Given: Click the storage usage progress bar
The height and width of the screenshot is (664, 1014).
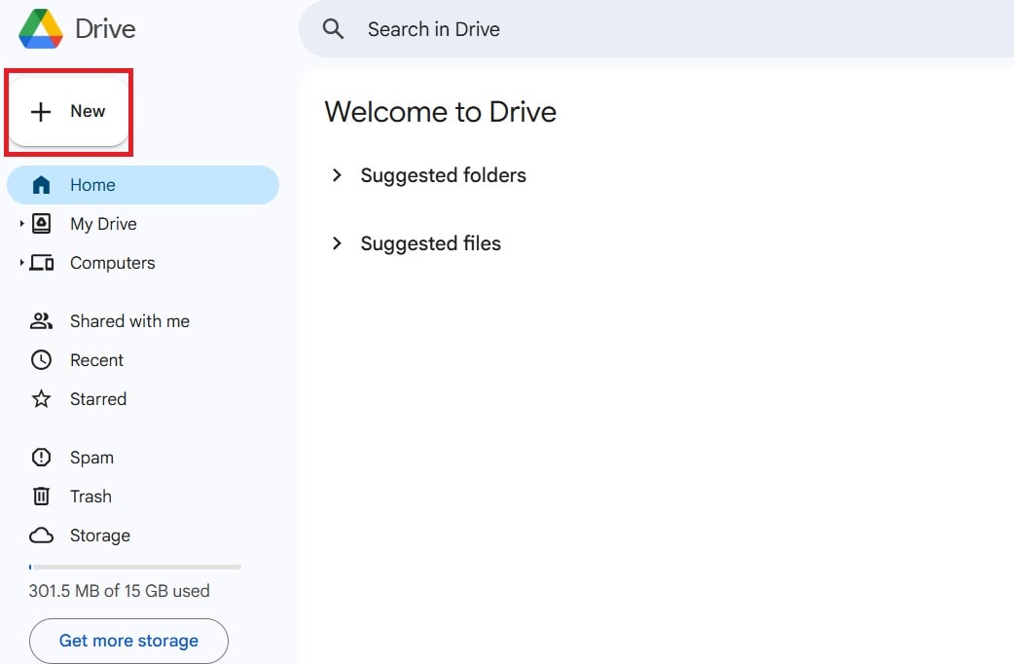Looking at the screenshot, I should pos(135,567).
